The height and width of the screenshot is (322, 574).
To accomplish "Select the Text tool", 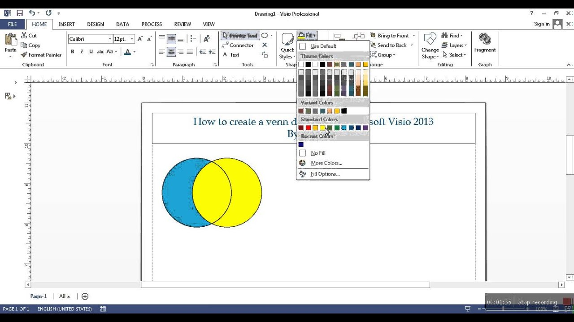I will pyautogui.click(x=231, y=55).
